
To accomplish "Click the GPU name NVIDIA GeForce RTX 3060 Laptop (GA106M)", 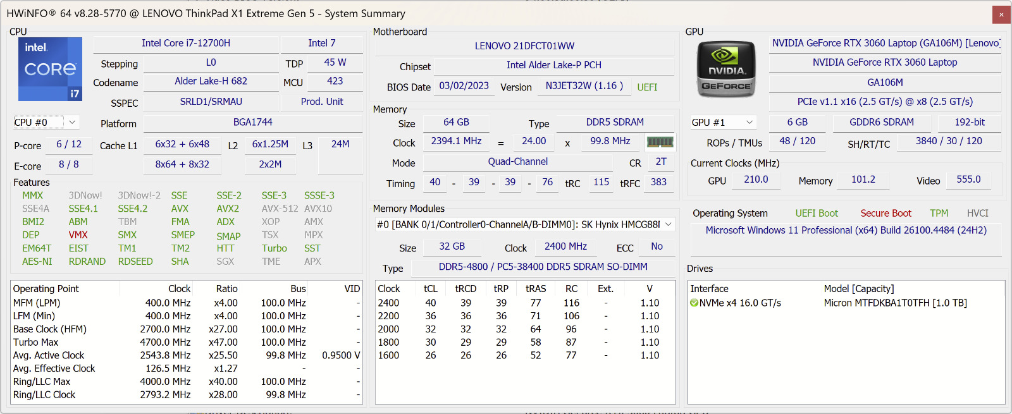I will point(885,43).
